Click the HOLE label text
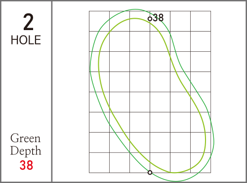247x183 pixels. pos(26,40)
